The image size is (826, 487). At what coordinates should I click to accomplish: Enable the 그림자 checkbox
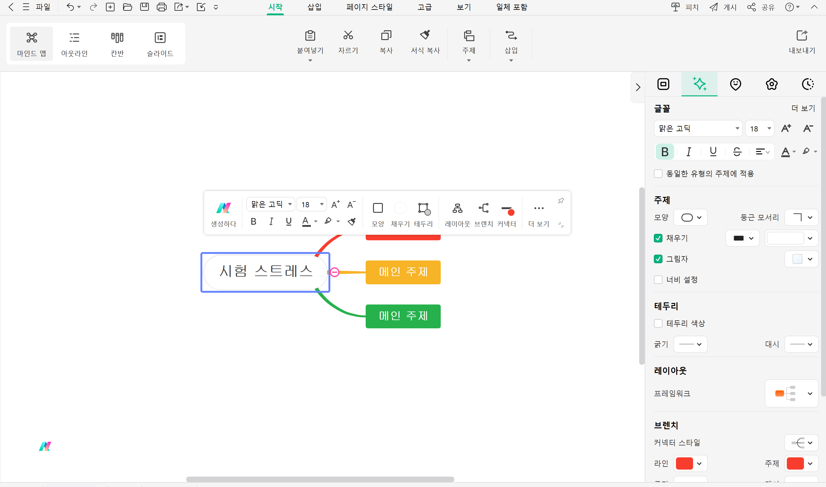click(658, 259)
